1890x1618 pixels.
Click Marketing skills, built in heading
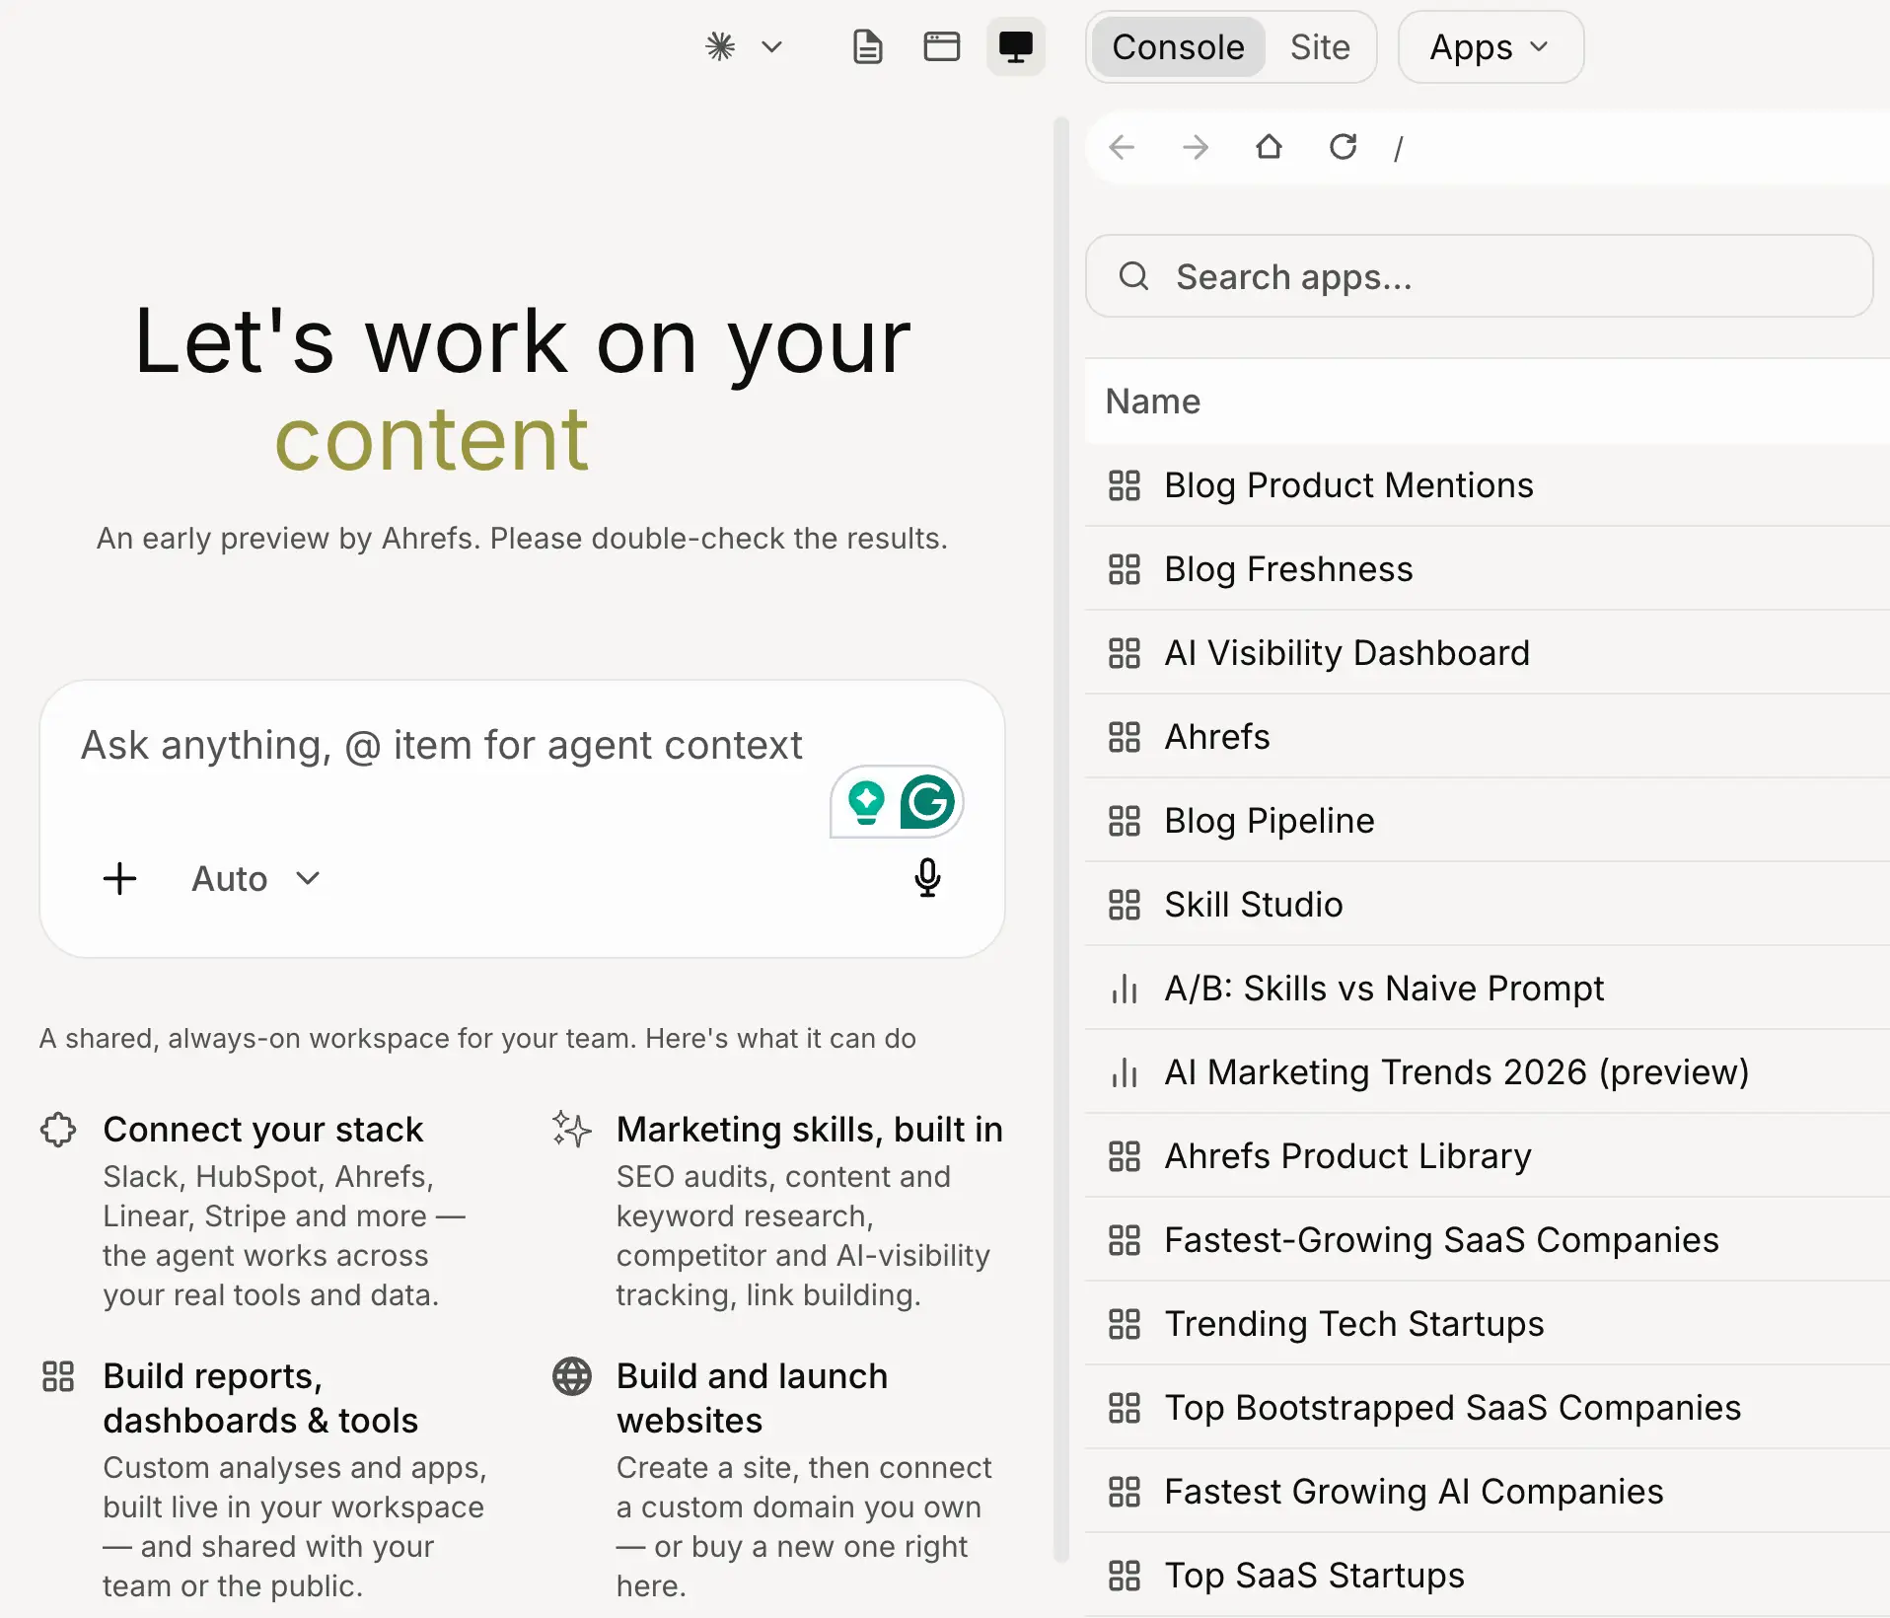coord(809,1130)
